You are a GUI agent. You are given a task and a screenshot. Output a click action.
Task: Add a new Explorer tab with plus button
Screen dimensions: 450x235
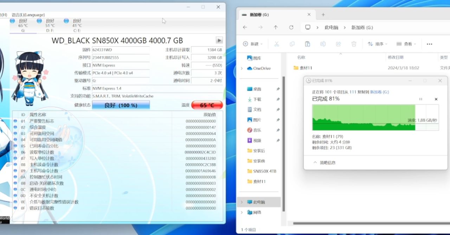(323, 15)
